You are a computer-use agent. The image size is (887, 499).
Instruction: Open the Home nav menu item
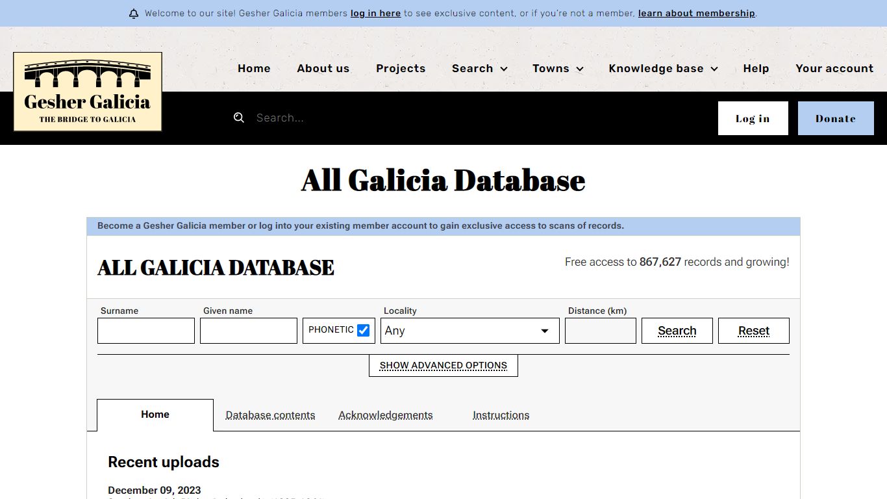click(x=254, y=68)
